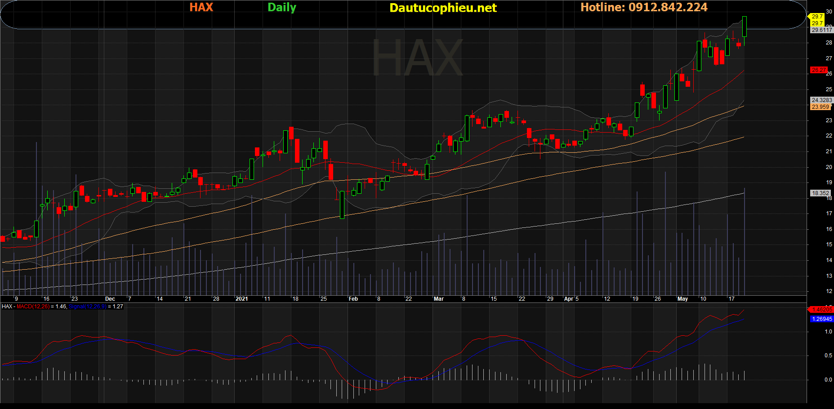Click the Feb marker on date axis
This screenshot has width=834, height=409.
point(353,299)
